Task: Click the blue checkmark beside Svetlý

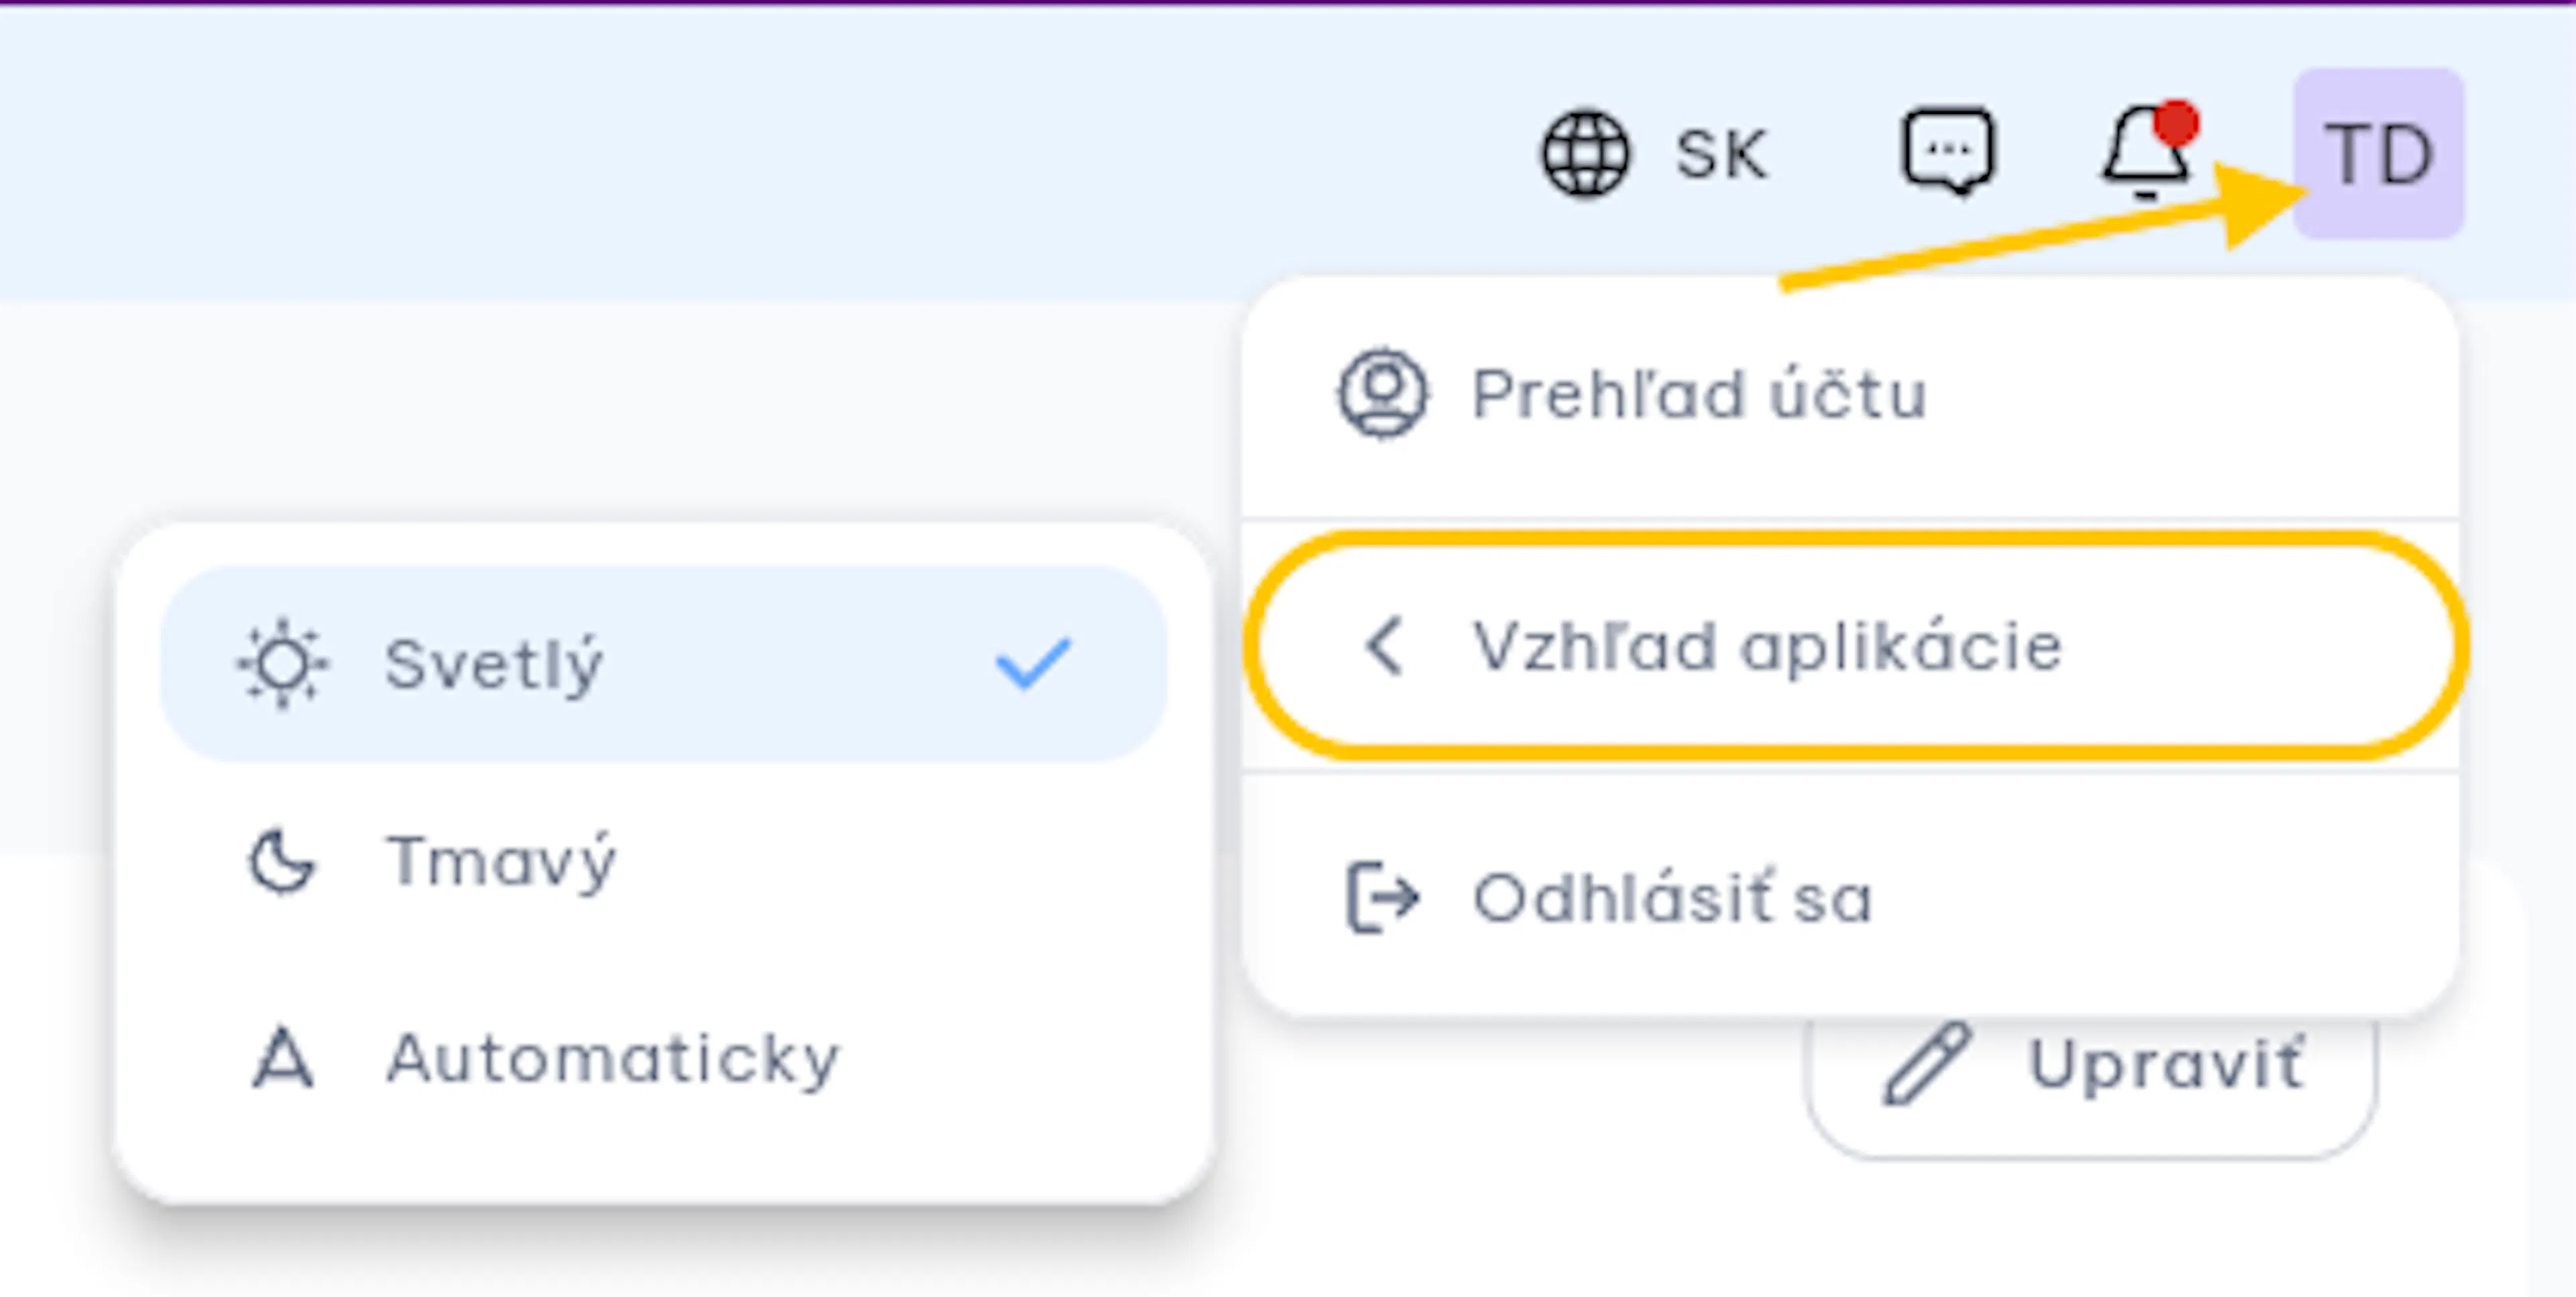Action: pyautogui.click(x=1033, y=664)
